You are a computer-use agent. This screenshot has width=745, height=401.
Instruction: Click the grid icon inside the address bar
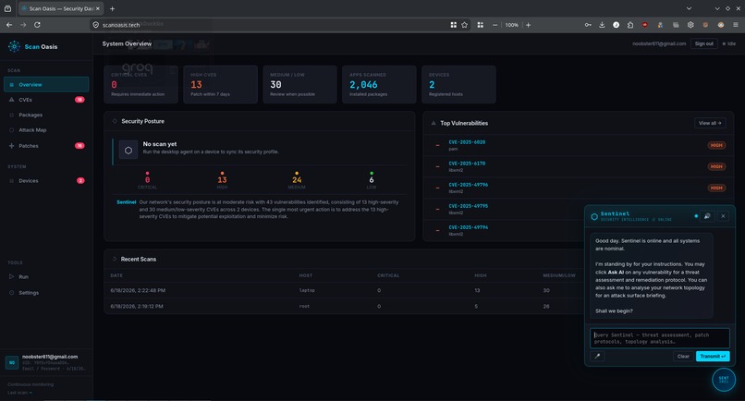453,25
